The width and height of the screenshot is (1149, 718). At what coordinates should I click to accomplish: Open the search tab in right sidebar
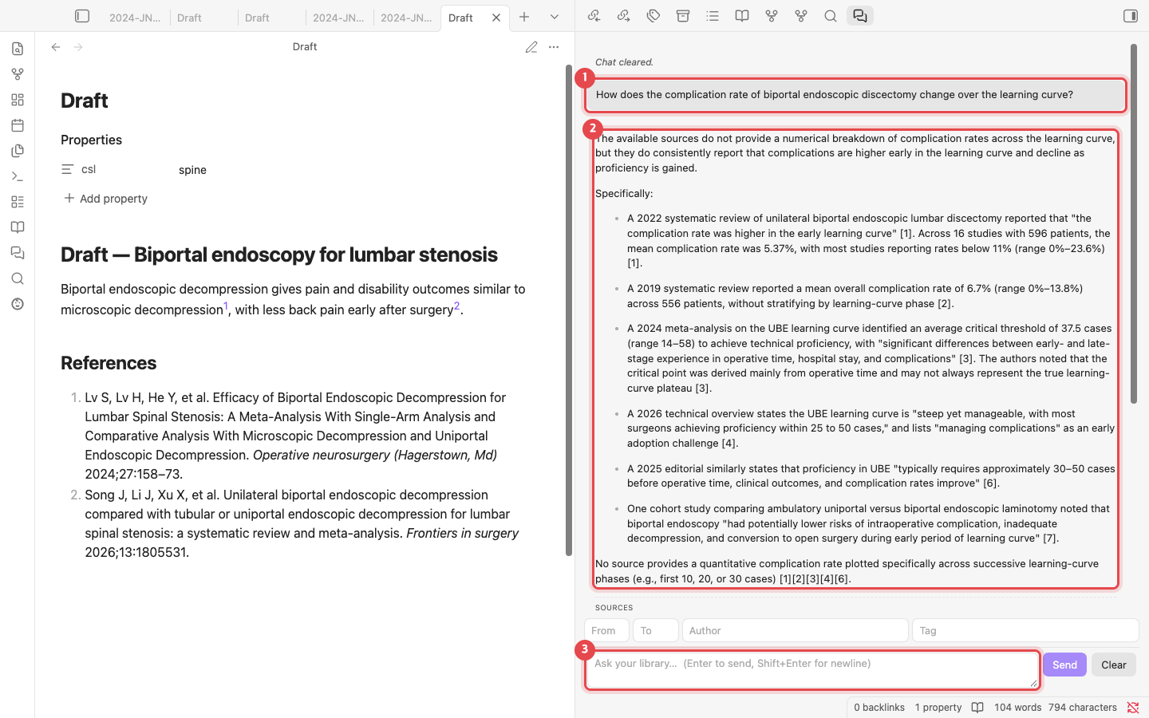831,16
